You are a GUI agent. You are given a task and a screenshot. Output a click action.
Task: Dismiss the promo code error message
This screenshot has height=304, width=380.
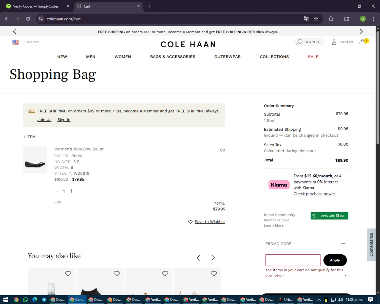pyautogui.click(x=346, y=275)
